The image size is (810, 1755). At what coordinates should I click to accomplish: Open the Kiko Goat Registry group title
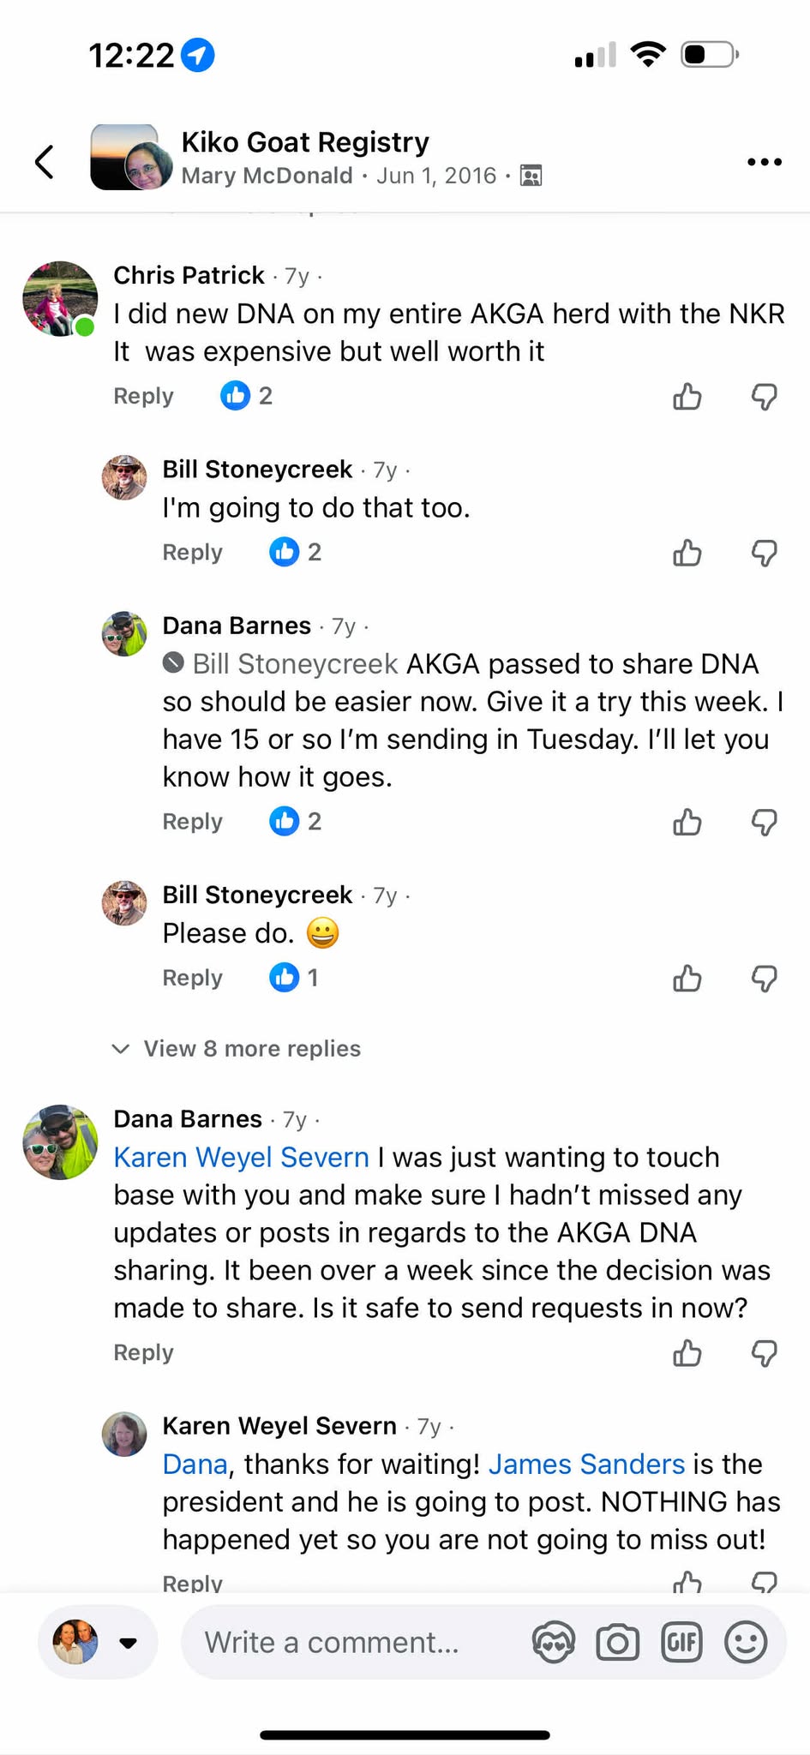tap(305, 142)
